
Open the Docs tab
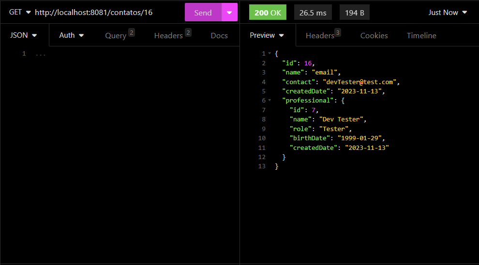tap(219, 36)
